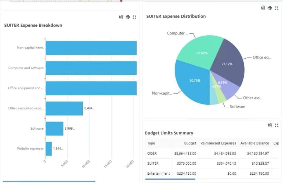The height and width of the screenshot is (183, 283).
Task: Print the SUITER Expense Breakdown chart
Action: click(x=128, y=17)
